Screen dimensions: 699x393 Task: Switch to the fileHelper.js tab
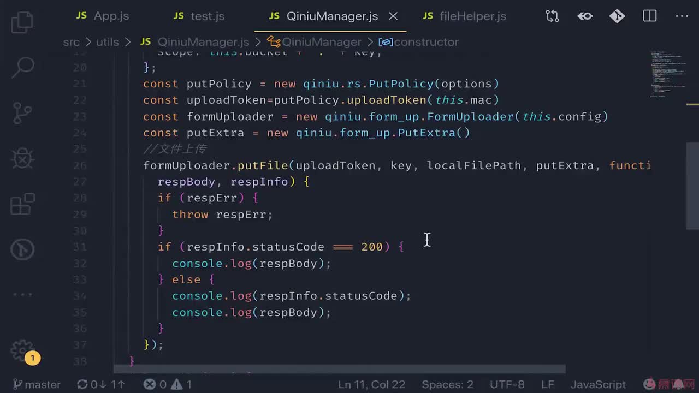[x=465, y=16]
